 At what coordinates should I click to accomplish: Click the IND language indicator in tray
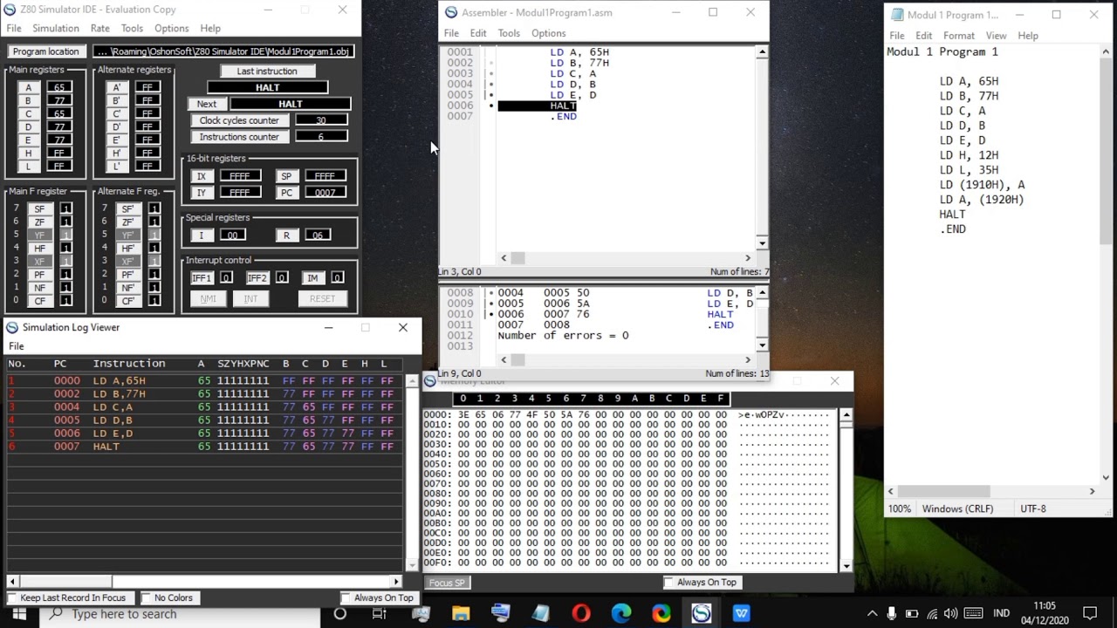[1002, 614]
